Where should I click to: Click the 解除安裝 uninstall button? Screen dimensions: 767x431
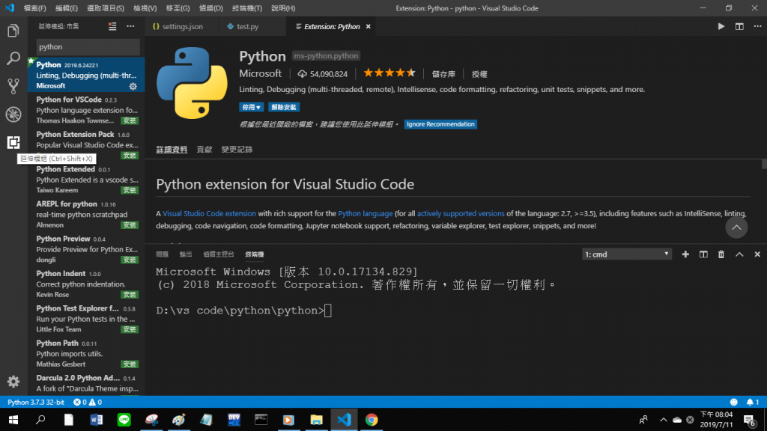tap(284, 107)
